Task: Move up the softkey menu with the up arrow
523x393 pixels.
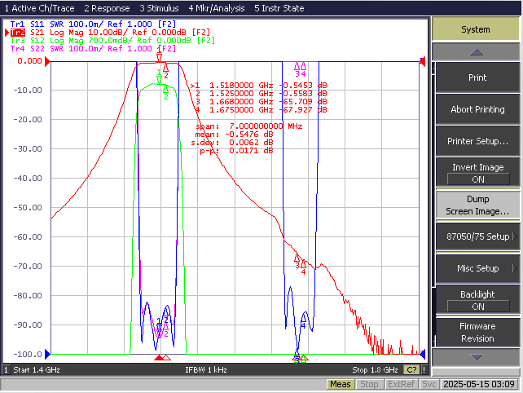Action: [476, 52]
